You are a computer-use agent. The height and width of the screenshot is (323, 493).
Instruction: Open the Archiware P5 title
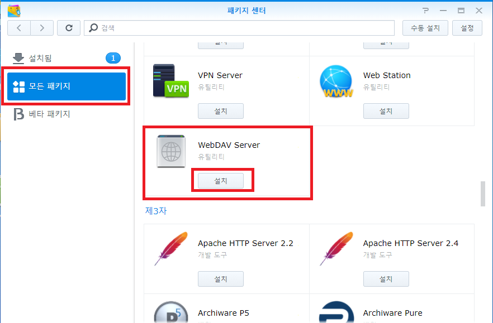[x=224, y=313]
